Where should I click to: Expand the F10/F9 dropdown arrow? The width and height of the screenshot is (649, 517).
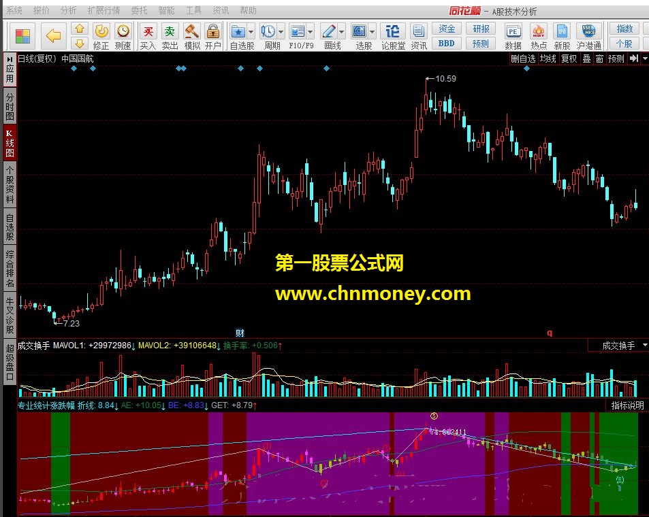click(310, 32)
